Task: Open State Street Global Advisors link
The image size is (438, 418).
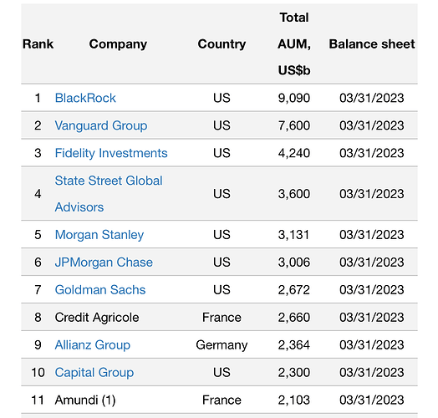Action: pyautogui.click(x=109, y=194)
